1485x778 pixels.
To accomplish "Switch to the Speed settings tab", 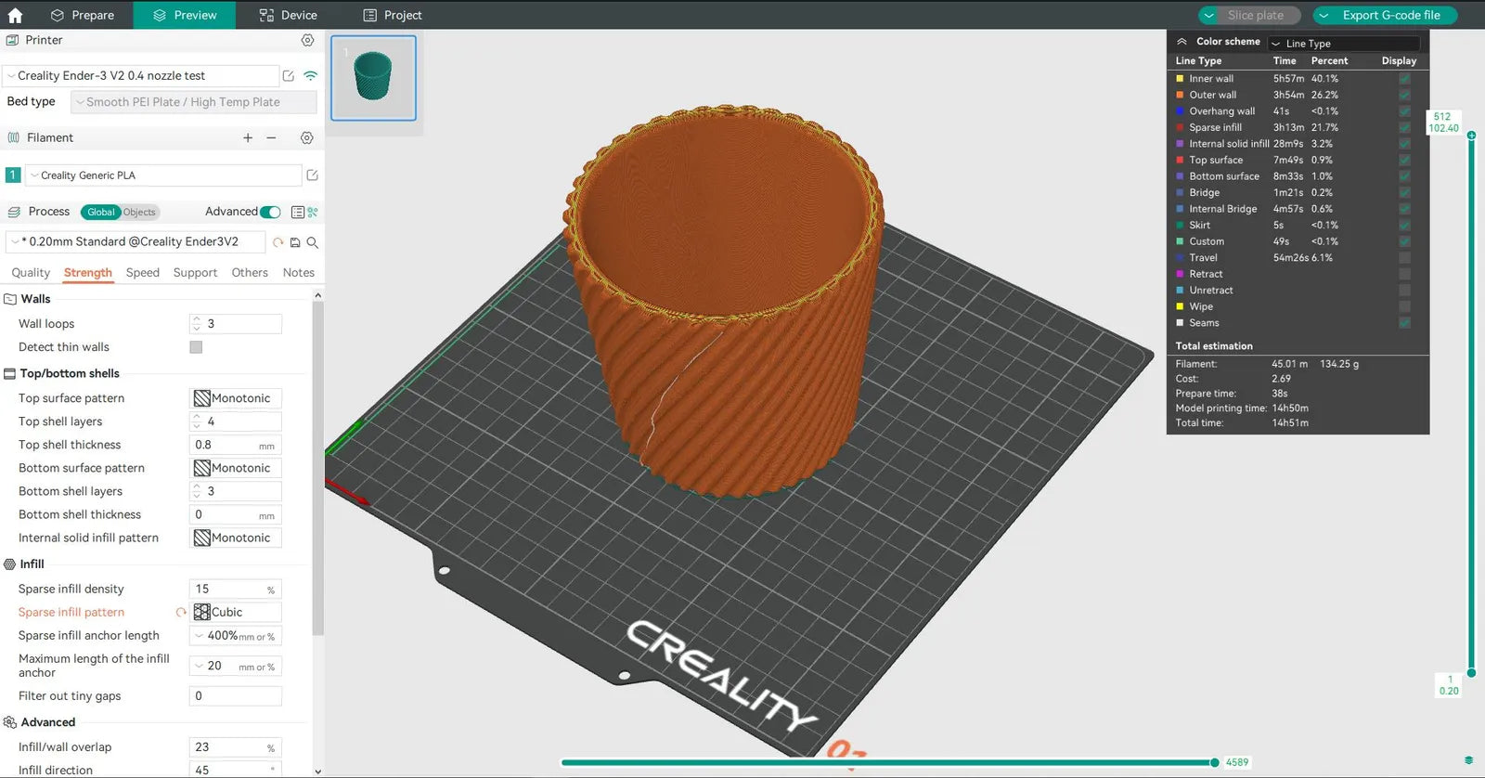I will 143,273.
